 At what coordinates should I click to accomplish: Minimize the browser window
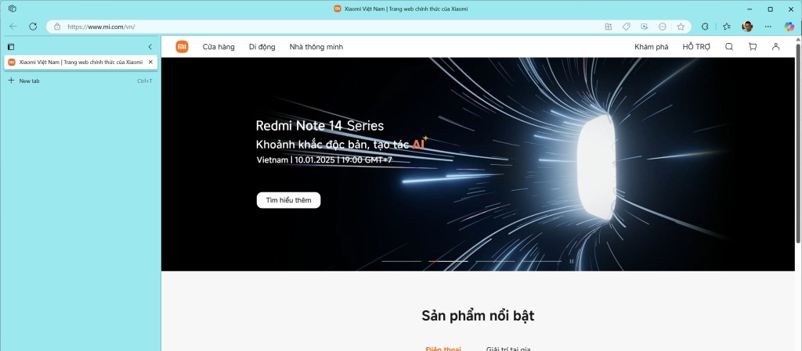750,9
